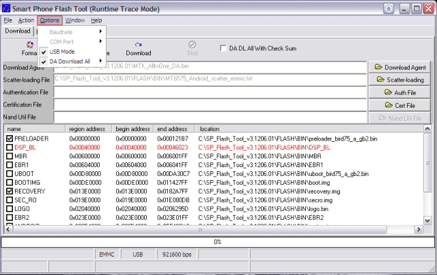
Task: Click the list scroll down arrow
Action: [x=427, y=221]
